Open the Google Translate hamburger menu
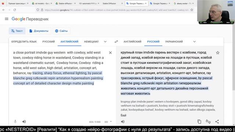 (7, 19)
